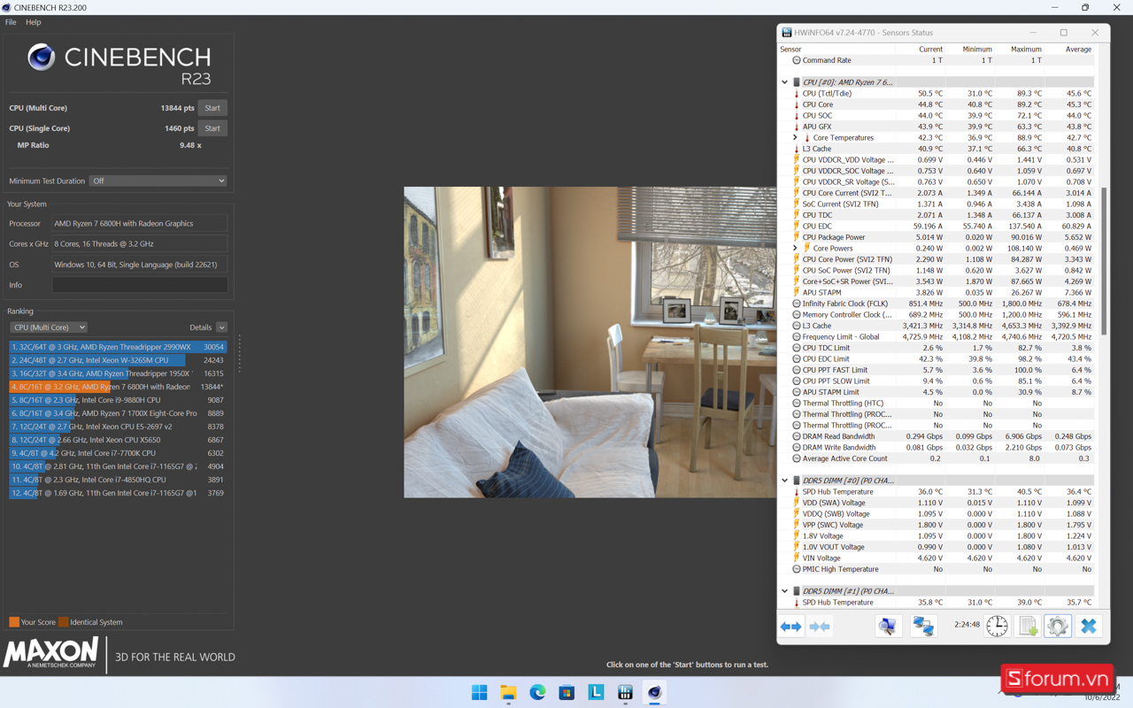Open the HWiNFO network monitors icon
The height and width of the screenshot is (708, 1133).
click(x=923, y=626)
